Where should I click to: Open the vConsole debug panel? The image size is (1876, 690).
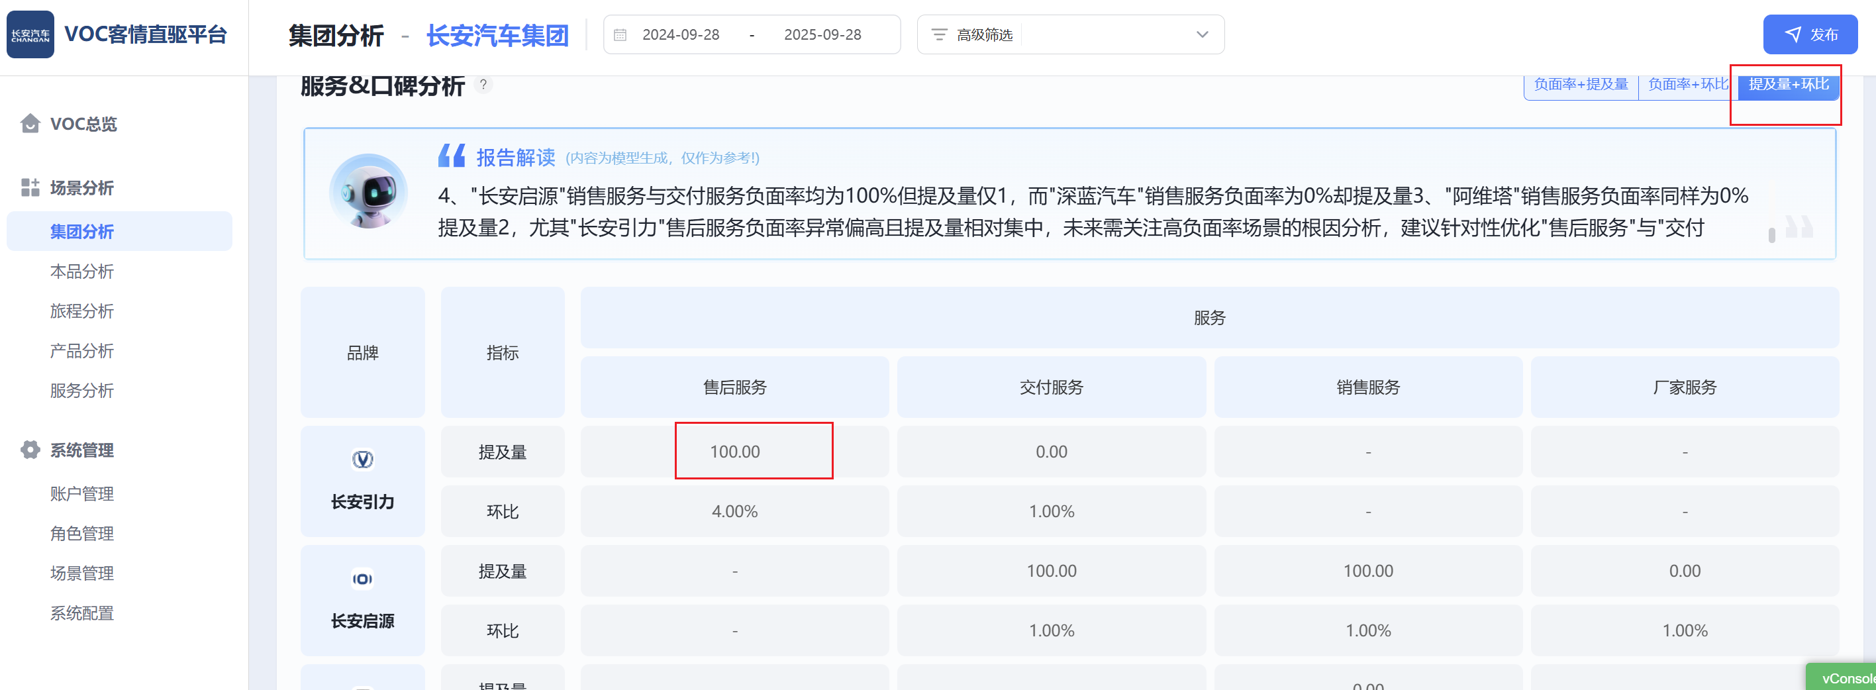tap(1846, 678)
